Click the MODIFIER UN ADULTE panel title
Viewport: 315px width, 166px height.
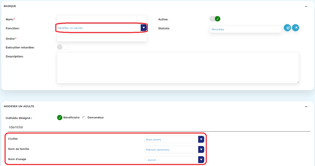coord(19,107)
